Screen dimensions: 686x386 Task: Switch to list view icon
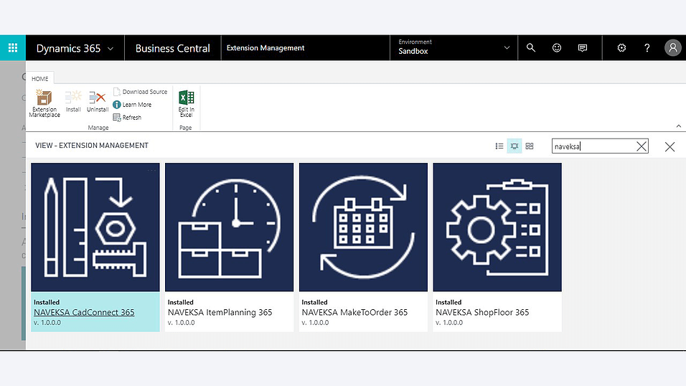click(499, 146)
